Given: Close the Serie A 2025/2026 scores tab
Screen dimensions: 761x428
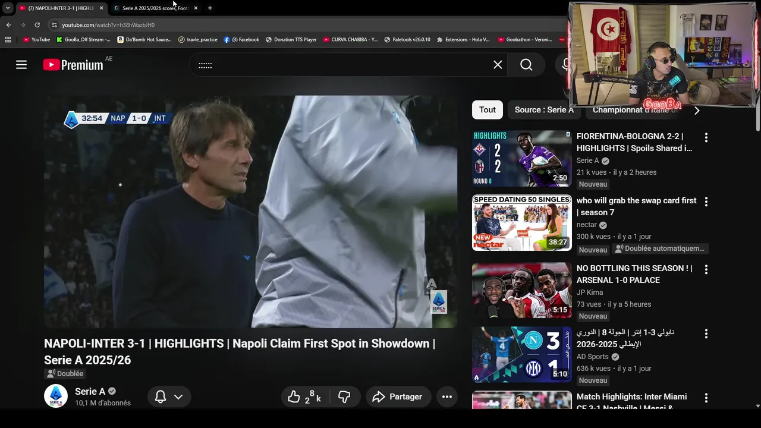Looking at the screenshot, I should (x=196, y=8).
